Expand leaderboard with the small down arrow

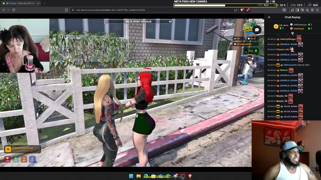(292, 33)
